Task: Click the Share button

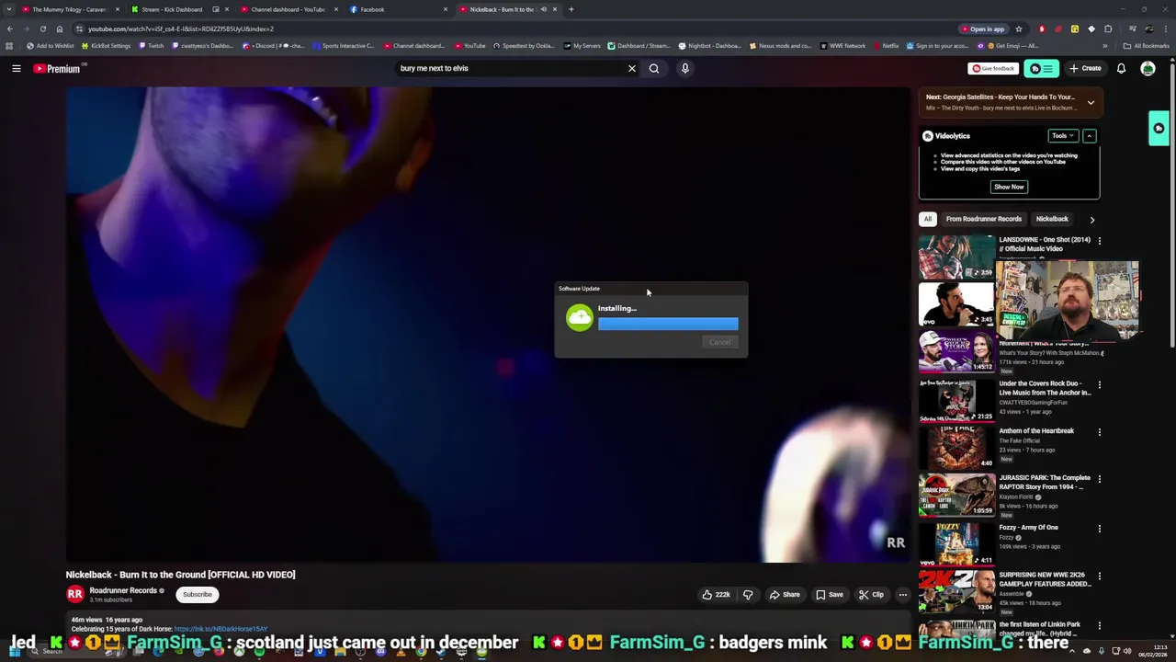Action: 785,595
